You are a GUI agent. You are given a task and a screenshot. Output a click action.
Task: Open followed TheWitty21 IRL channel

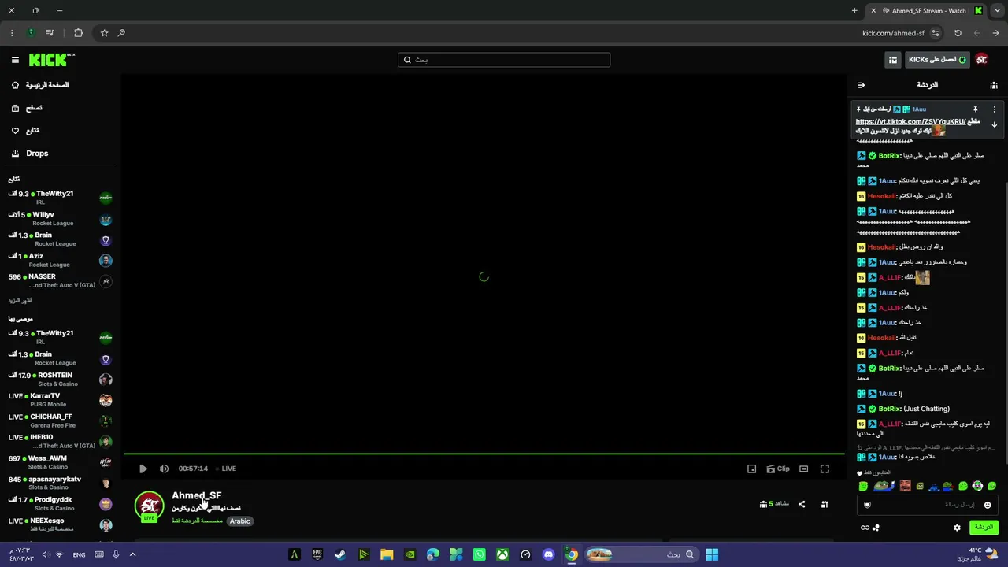60,198
